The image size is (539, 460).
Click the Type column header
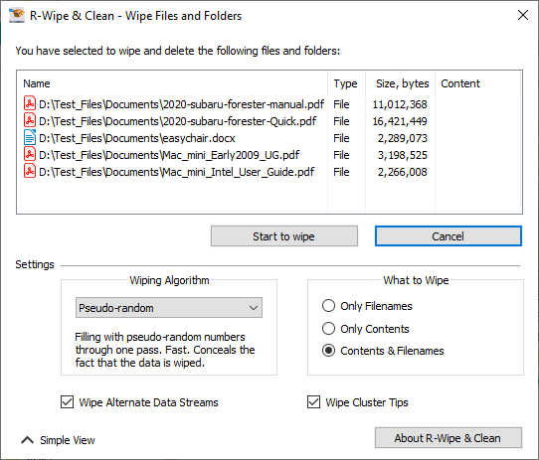pos(345,83)
